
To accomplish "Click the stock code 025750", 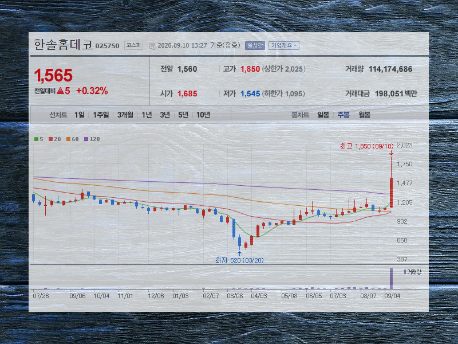I will click(x=108, y=46).
